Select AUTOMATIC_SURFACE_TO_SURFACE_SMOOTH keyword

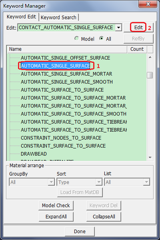point(74,114)
